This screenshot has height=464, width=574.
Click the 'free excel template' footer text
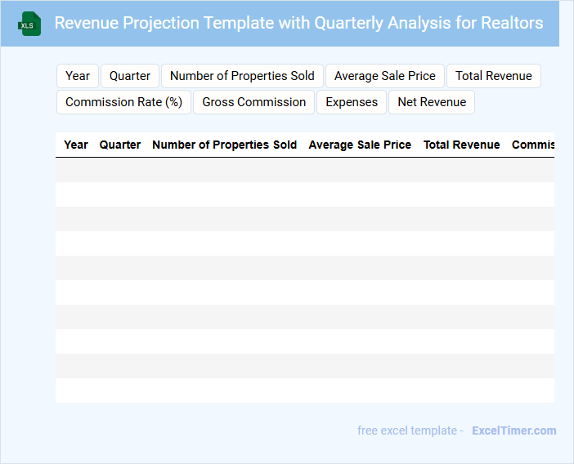pyautogui.click(x=410, y=431)
